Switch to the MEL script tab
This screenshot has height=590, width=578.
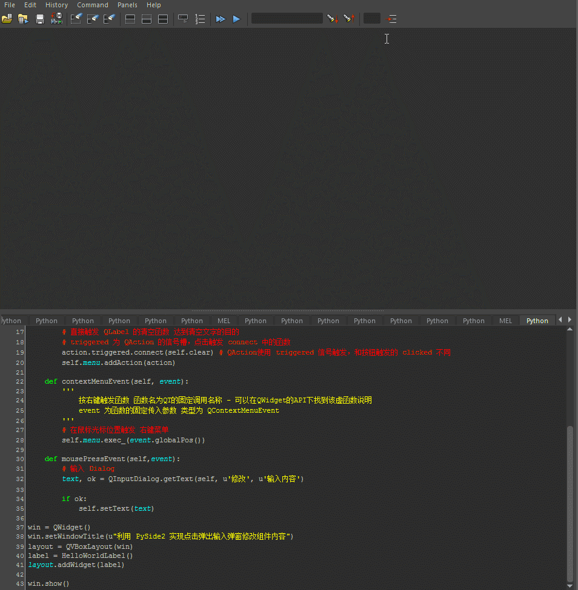point(224,320)
